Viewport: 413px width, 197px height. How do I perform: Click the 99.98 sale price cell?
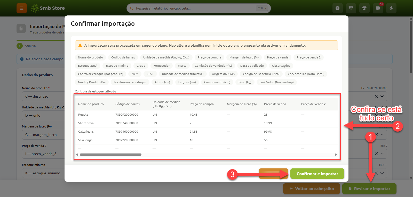click(268, 132)
